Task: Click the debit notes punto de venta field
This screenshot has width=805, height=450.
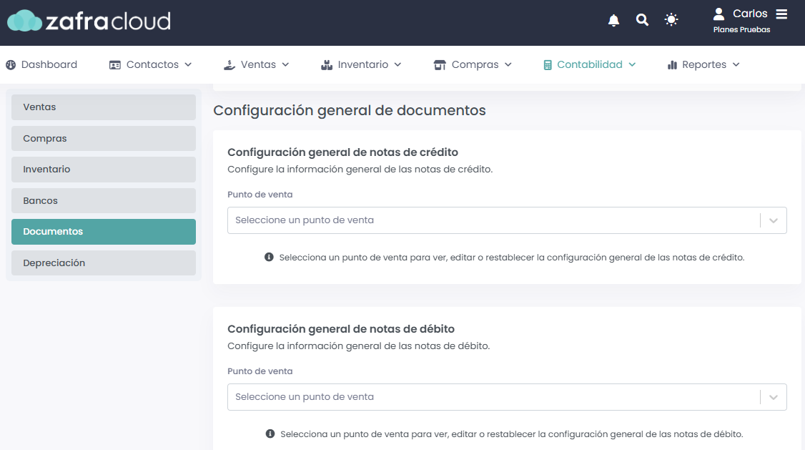Action: point(493,397)
